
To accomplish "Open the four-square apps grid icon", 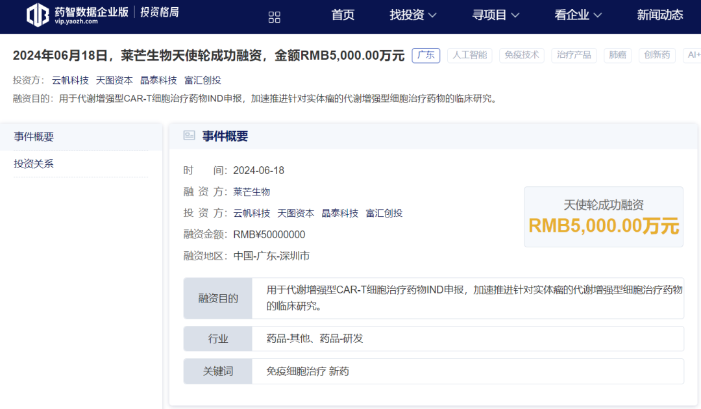I will [274, 18].
